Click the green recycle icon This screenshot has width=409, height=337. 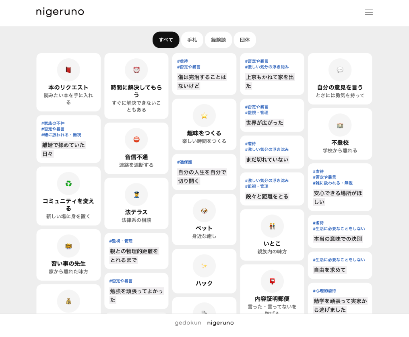[x=68, y=184]
